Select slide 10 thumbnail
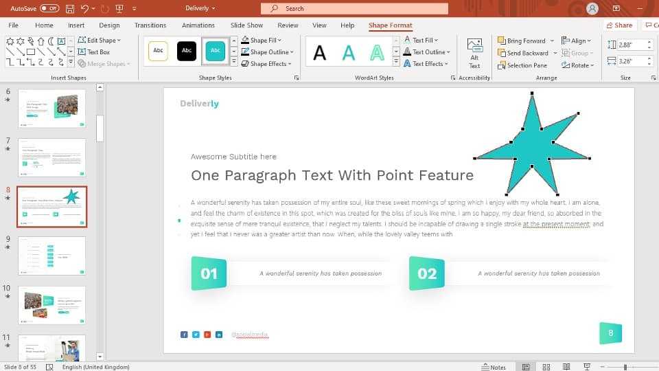Image resolution: width=659 pixels, height=371 pixels. click(52, 305)
